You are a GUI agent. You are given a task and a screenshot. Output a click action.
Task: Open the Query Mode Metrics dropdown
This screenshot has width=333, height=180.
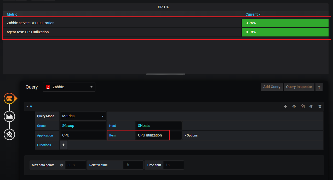point(83,116)
